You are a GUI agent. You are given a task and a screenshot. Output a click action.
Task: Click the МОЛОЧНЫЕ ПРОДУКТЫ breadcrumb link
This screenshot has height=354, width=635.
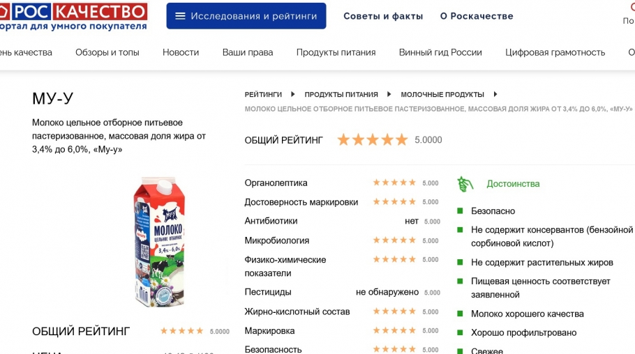click(442, 94)
